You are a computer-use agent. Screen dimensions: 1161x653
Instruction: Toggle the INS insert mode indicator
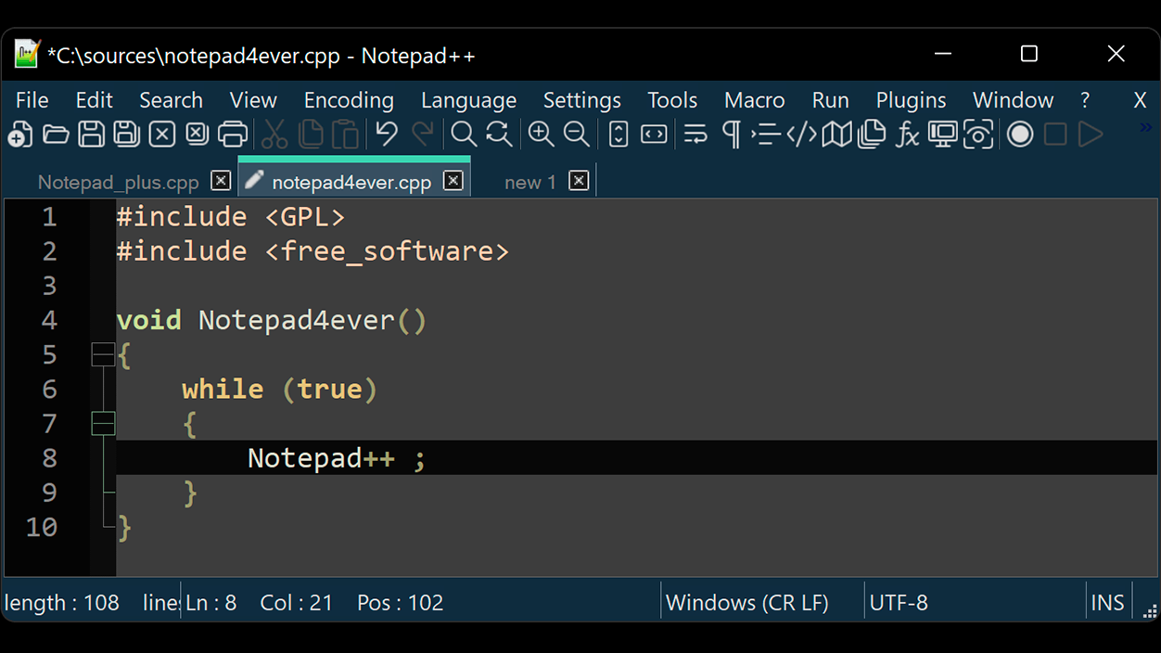(x=1107, y=603)
